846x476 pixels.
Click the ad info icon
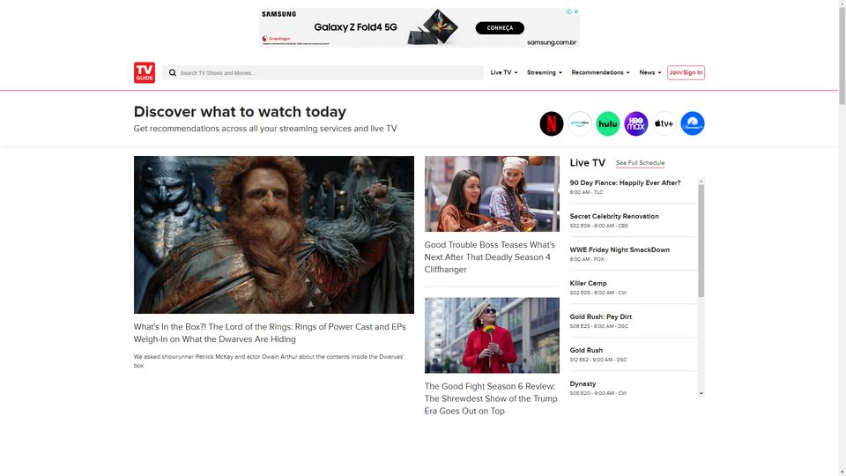point(568,11)
